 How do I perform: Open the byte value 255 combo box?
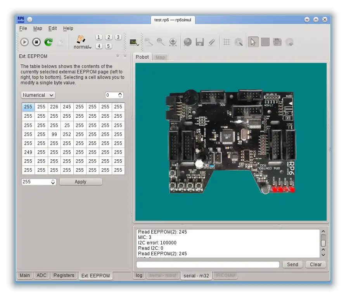[39, 182]
